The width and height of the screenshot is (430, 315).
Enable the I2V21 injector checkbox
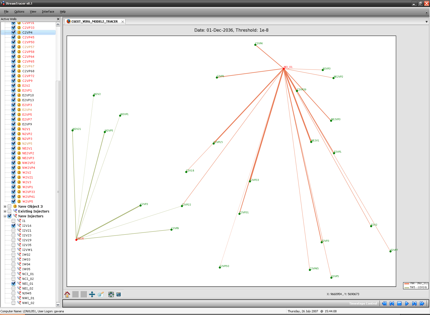[x=13, y=230]
